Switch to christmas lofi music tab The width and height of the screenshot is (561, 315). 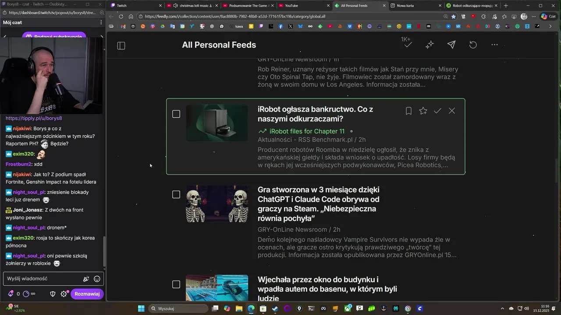[192, 6]
